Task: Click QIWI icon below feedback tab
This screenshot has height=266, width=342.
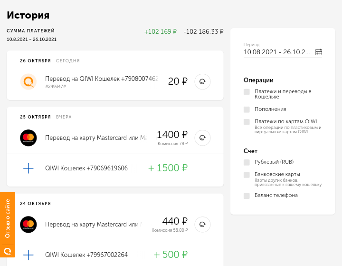Action: point(8,251)
